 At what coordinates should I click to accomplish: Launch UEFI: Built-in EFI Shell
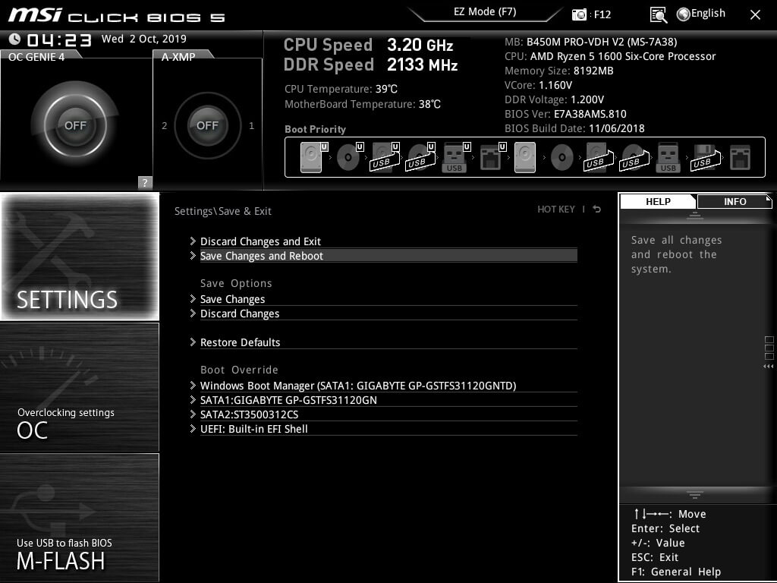pos(383,429)
